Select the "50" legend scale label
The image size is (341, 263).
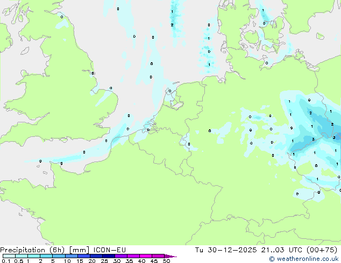[x=166, y=261]
